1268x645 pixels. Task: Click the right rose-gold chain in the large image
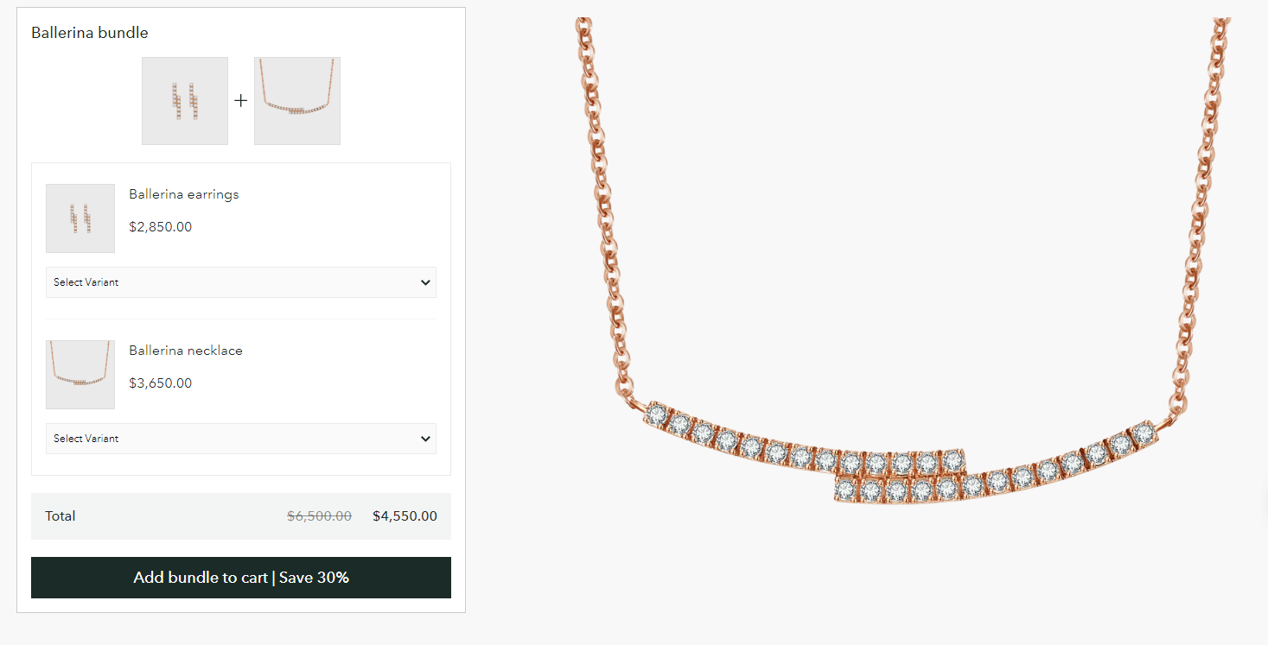[1203, 216]
